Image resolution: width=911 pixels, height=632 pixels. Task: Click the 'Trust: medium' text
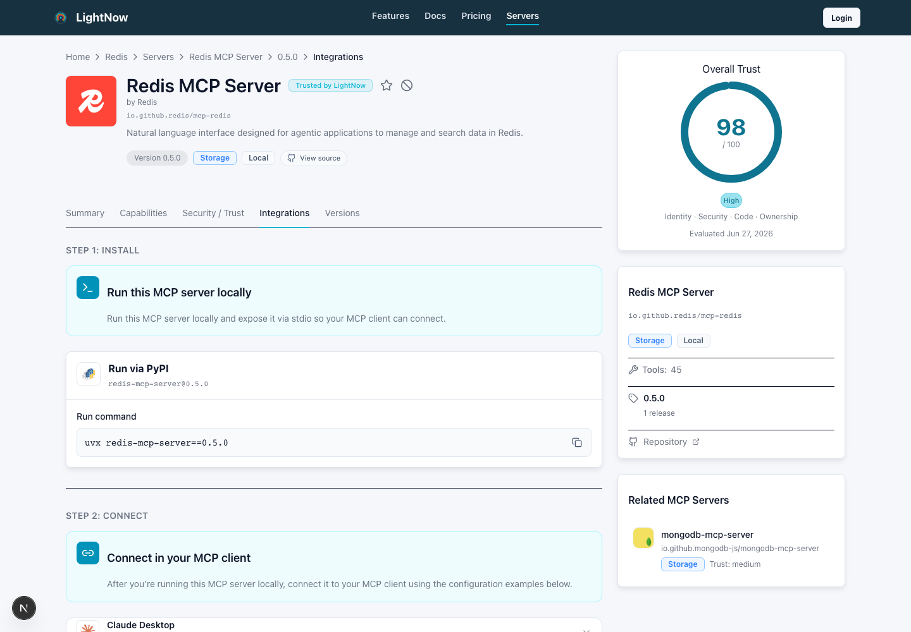coord(735,564)
